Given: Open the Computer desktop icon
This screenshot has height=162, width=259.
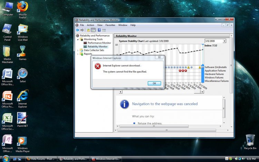Looking at the screenshot, I should (x=8, y=8).
